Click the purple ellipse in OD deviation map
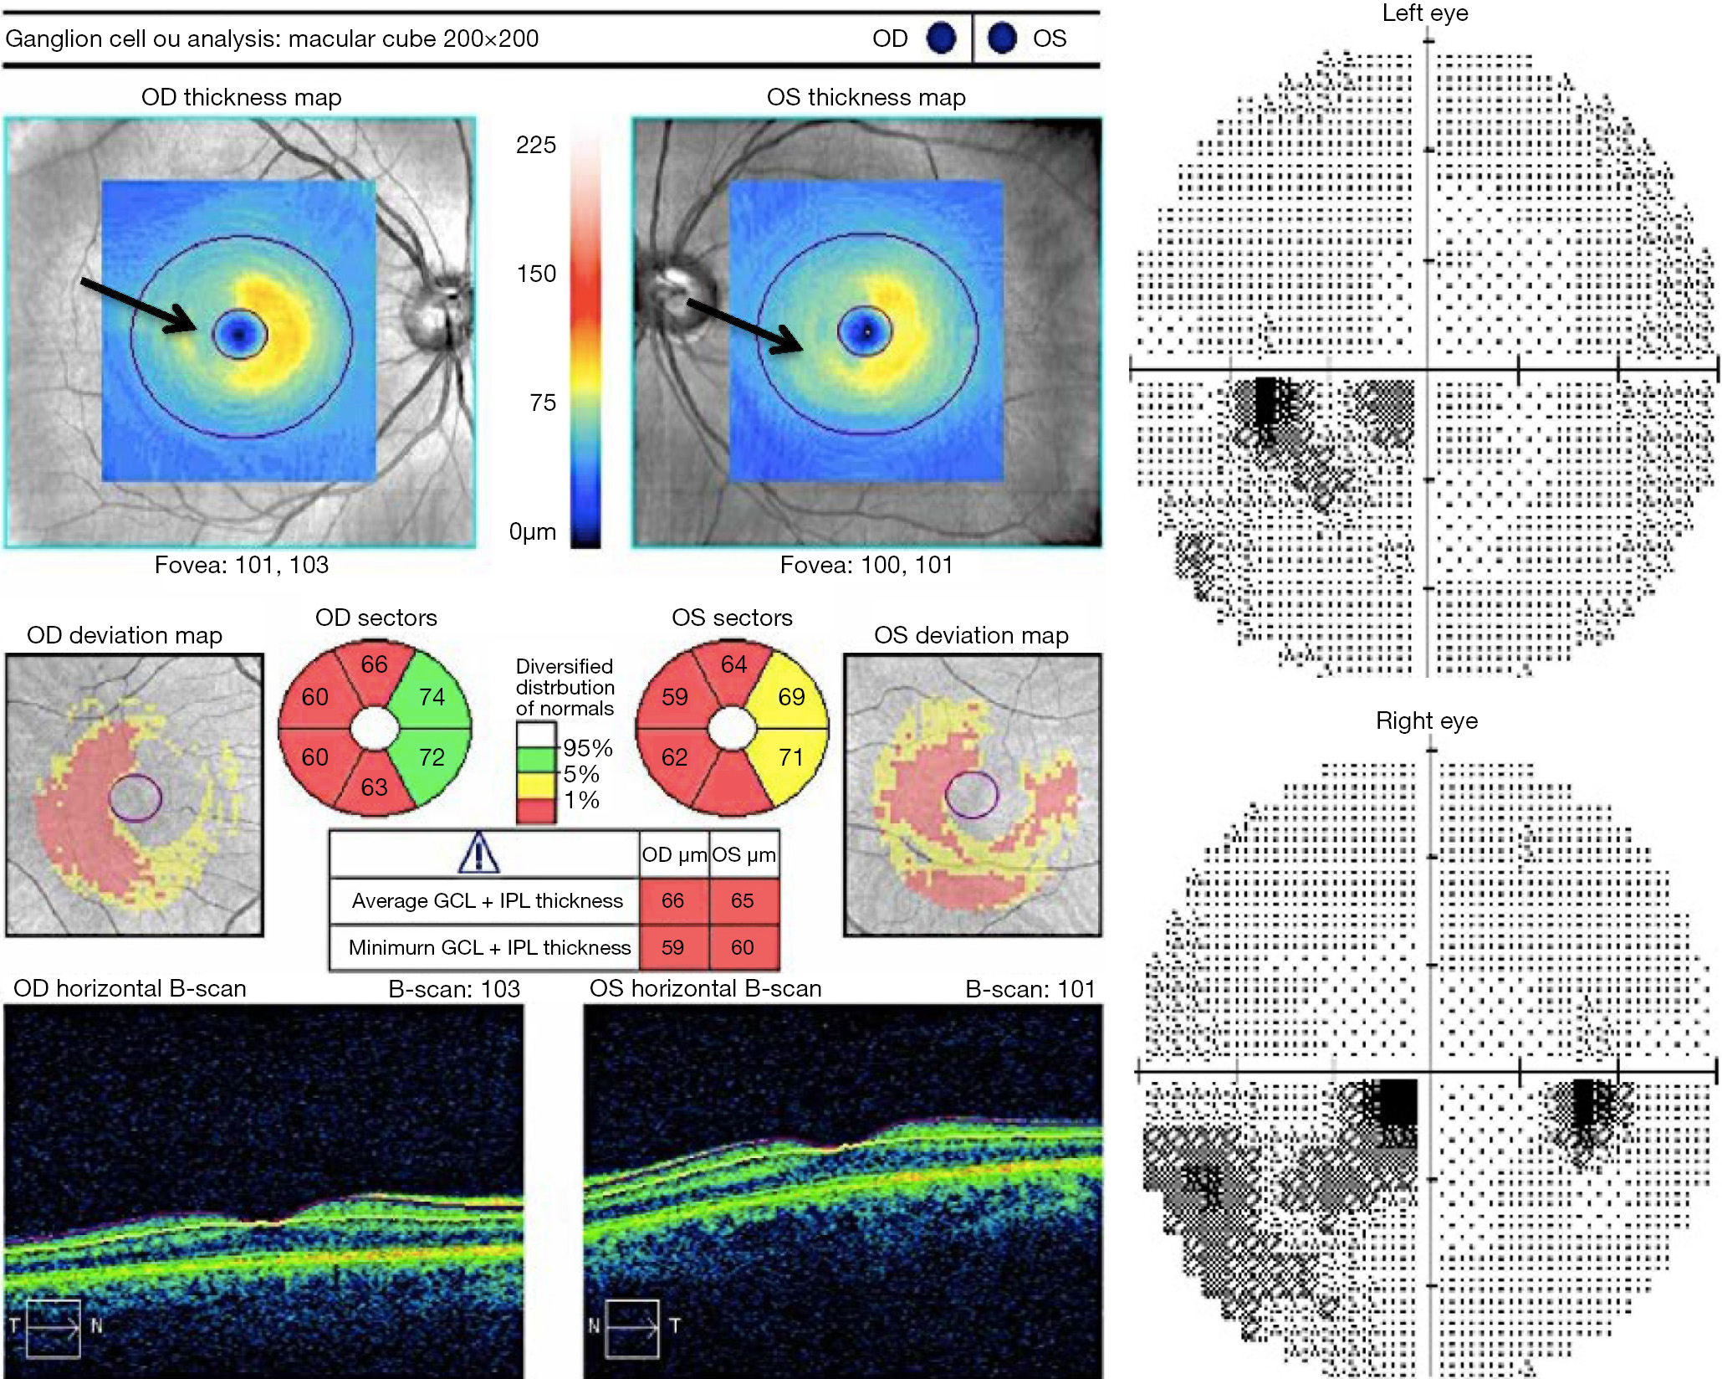The height and width of the screenshot is (1379, 1722). pyautogui.click(x=135, y=797)
